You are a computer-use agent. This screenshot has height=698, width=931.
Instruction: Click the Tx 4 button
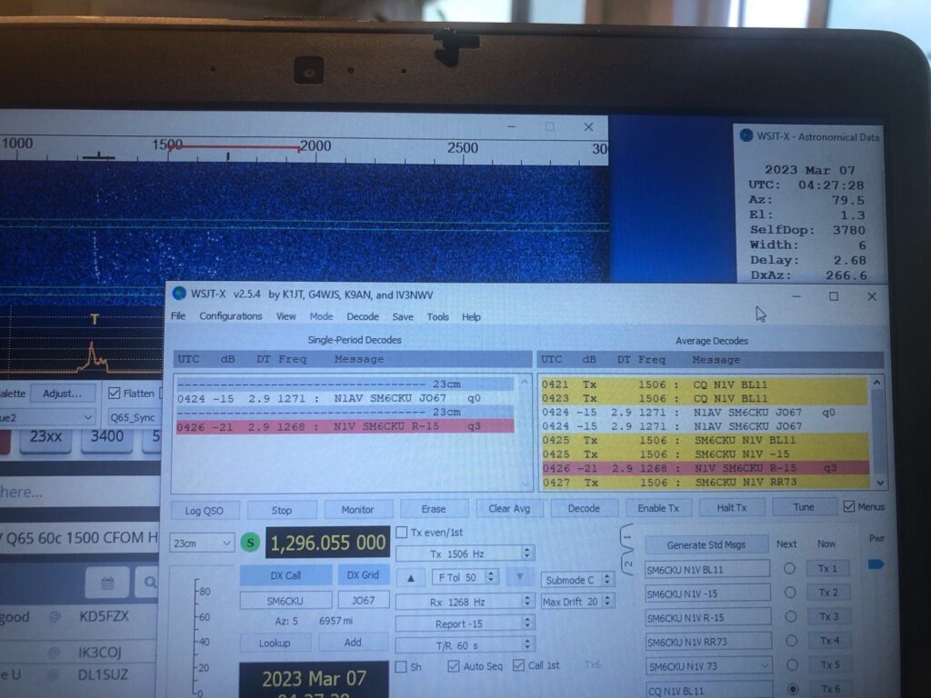click(x=829, y=641)
